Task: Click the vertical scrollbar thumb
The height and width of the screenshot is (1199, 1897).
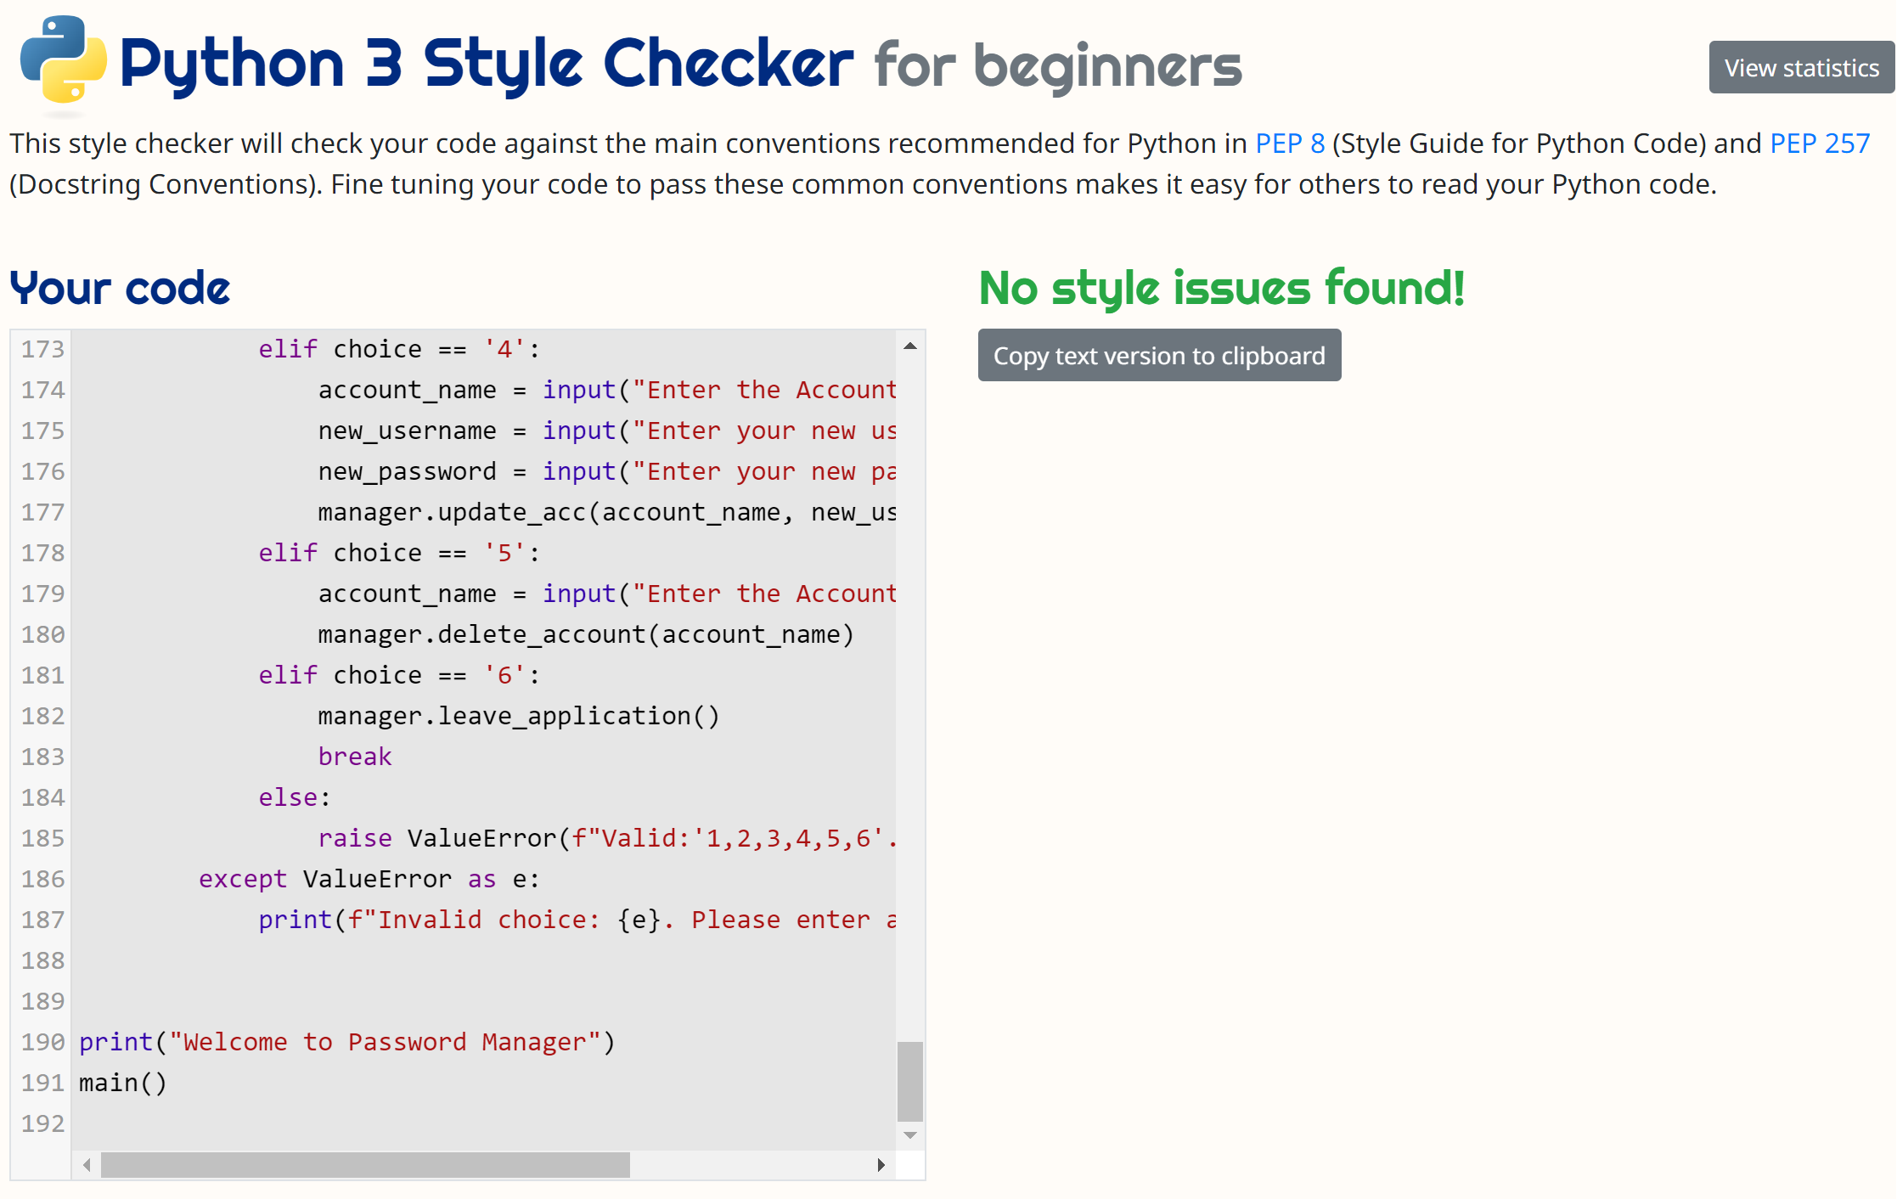Action: click(909, 1081)
